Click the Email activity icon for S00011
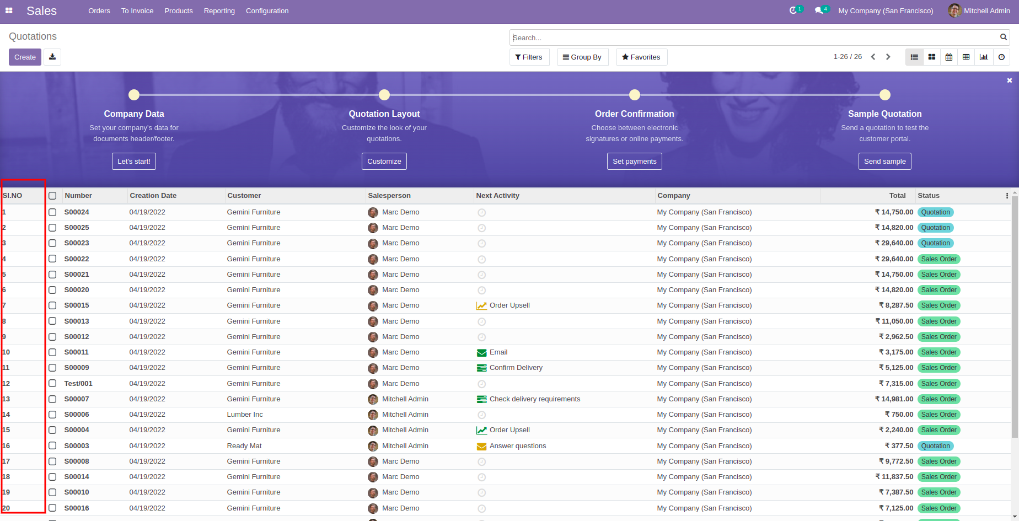 click(481, 352)
